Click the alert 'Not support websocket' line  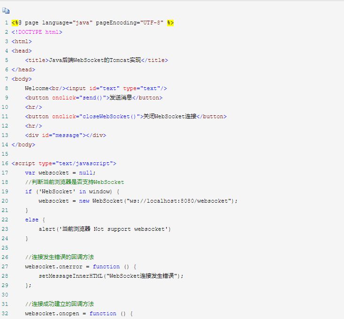(x=105, y=229)
